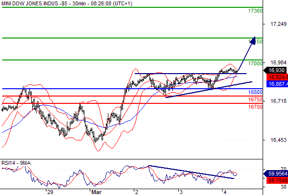This screenshot has height=195, width=288.
Task: Click the blue 16,887 moving average tag
Action: click(277, 84)
